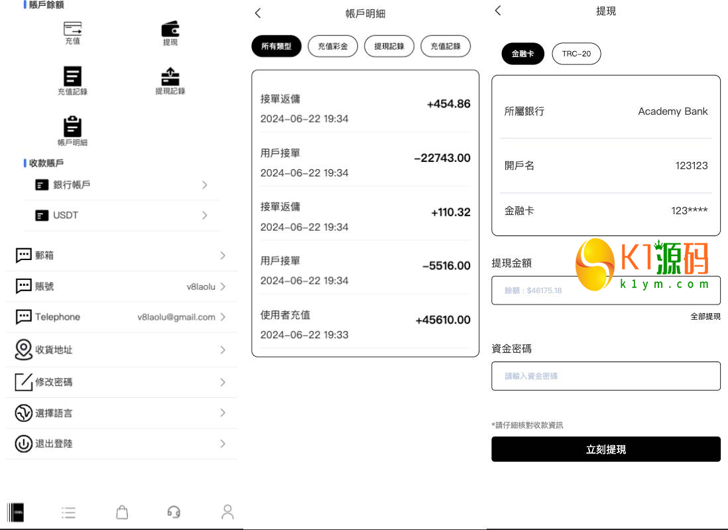Open the 帳戶明細 clipboard icon

click(x=72, y=126)
